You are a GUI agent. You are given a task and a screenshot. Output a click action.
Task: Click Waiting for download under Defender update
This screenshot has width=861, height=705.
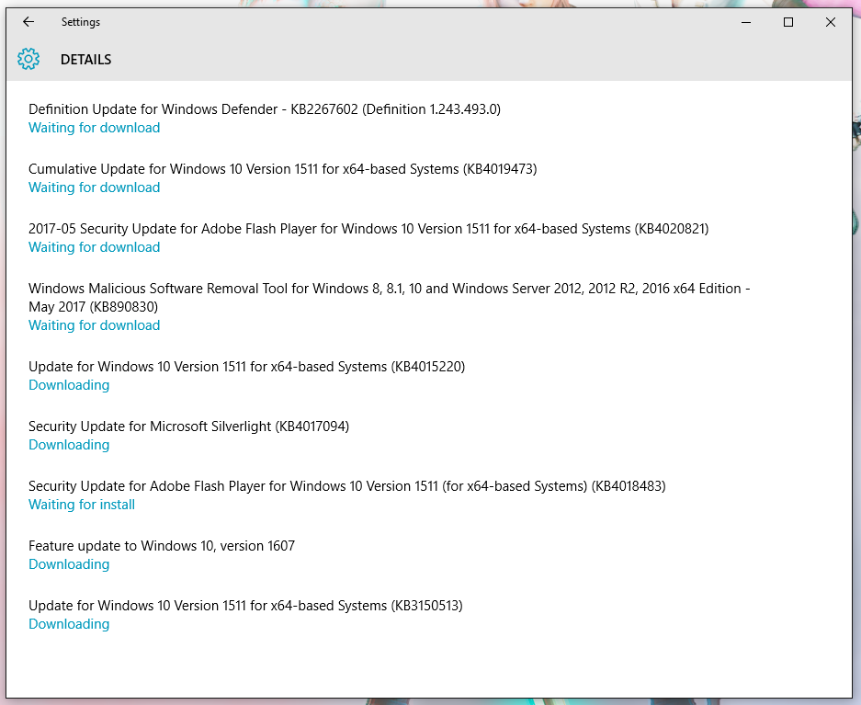(95, 128)
